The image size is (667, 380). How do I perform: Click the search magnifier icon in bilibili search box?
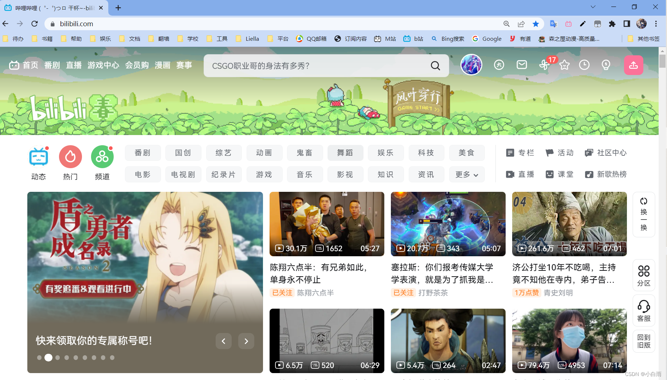(x=435, y=66)
